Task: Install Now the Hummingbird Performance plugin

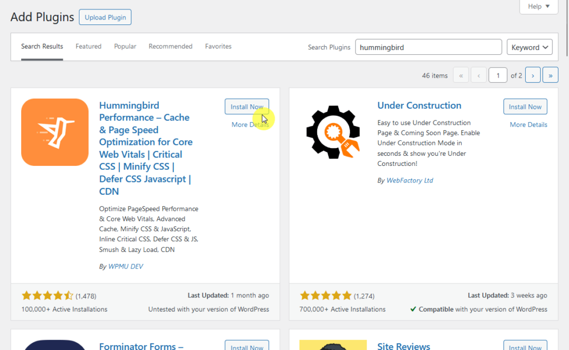Action: tap(247, 106)
